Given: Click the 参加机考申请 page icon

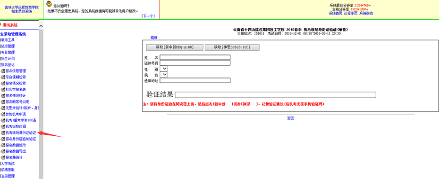Looking at the screenshot, I should (3, 114).
